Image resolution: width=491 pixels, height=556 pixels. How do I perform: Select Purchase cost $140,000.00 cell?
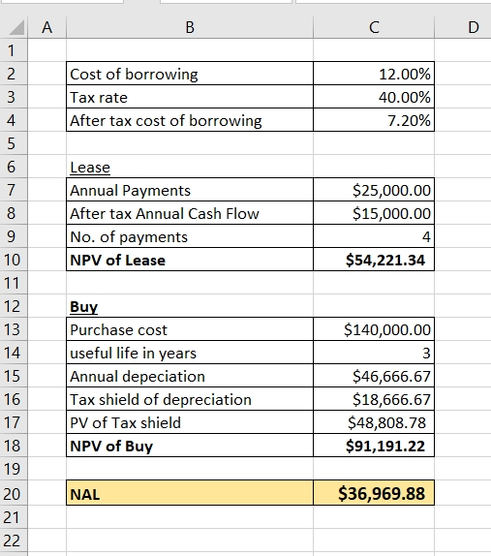click(x=374, y=329)
